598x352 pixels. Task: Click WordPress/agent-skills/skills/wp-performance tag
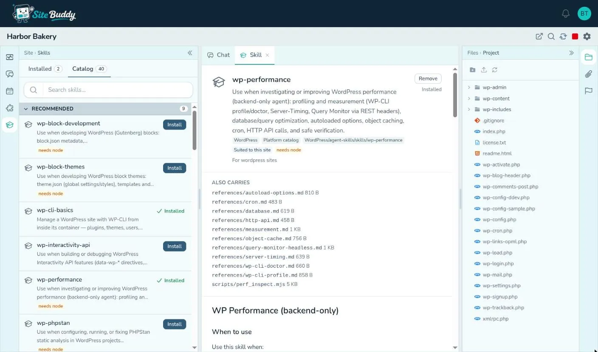[x=353, y=140]
